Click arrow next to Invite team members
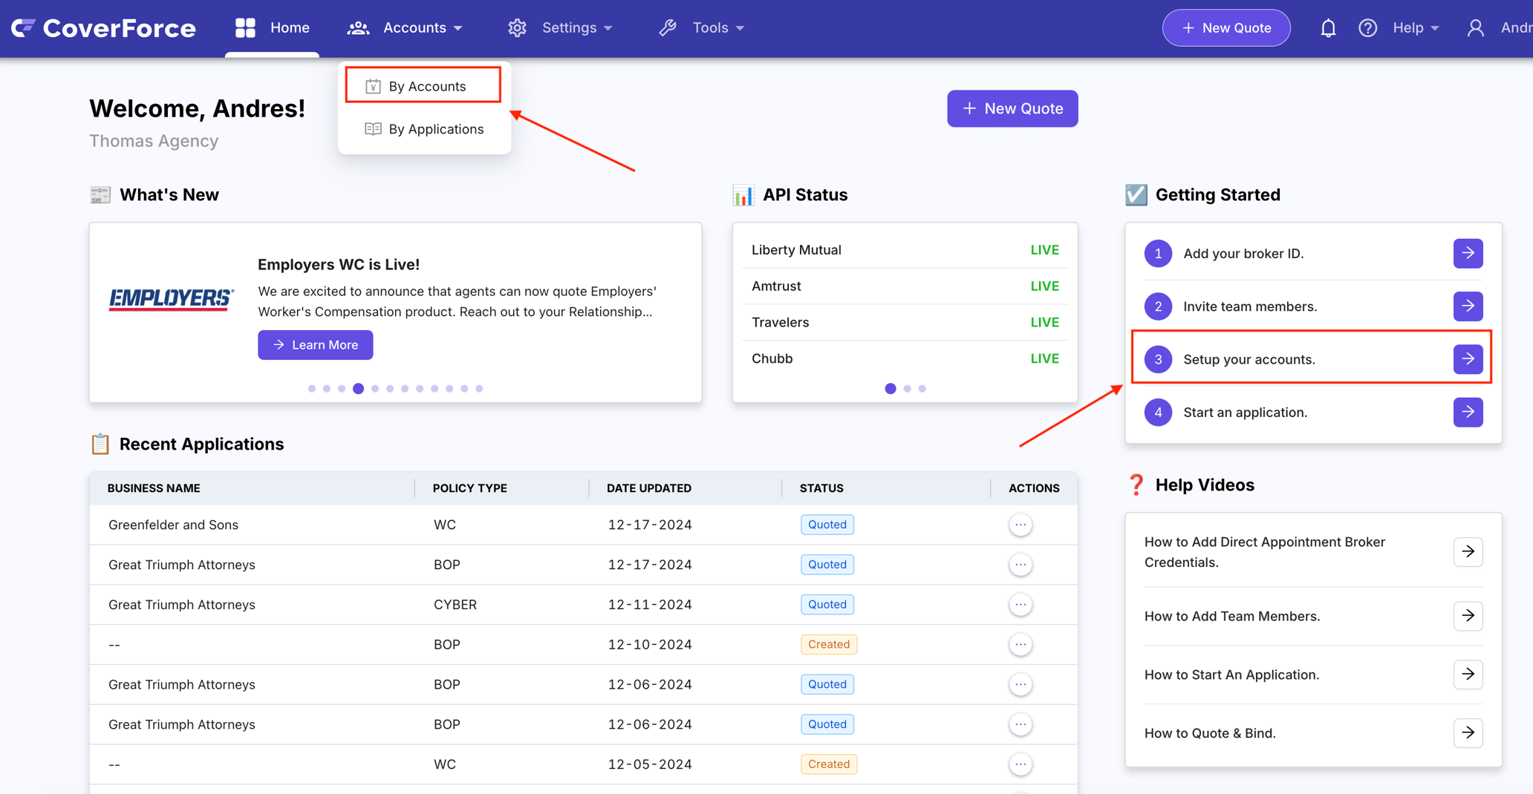This screenshot has height=794, width=1533. tap(1468, 306)
